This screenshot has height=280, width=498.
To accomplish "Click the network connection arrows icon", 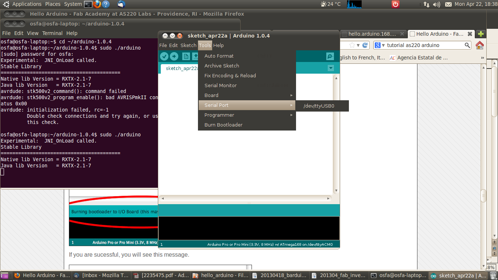I will click(427, 4).
